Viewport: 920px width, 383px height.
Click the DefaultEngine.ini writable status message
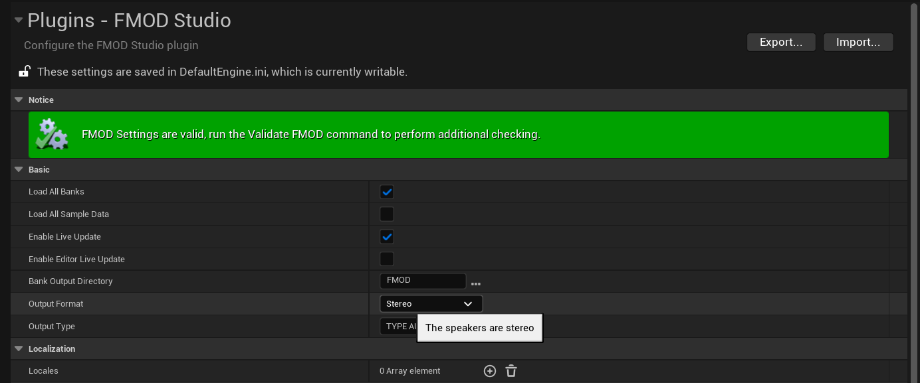pos(222,72)
